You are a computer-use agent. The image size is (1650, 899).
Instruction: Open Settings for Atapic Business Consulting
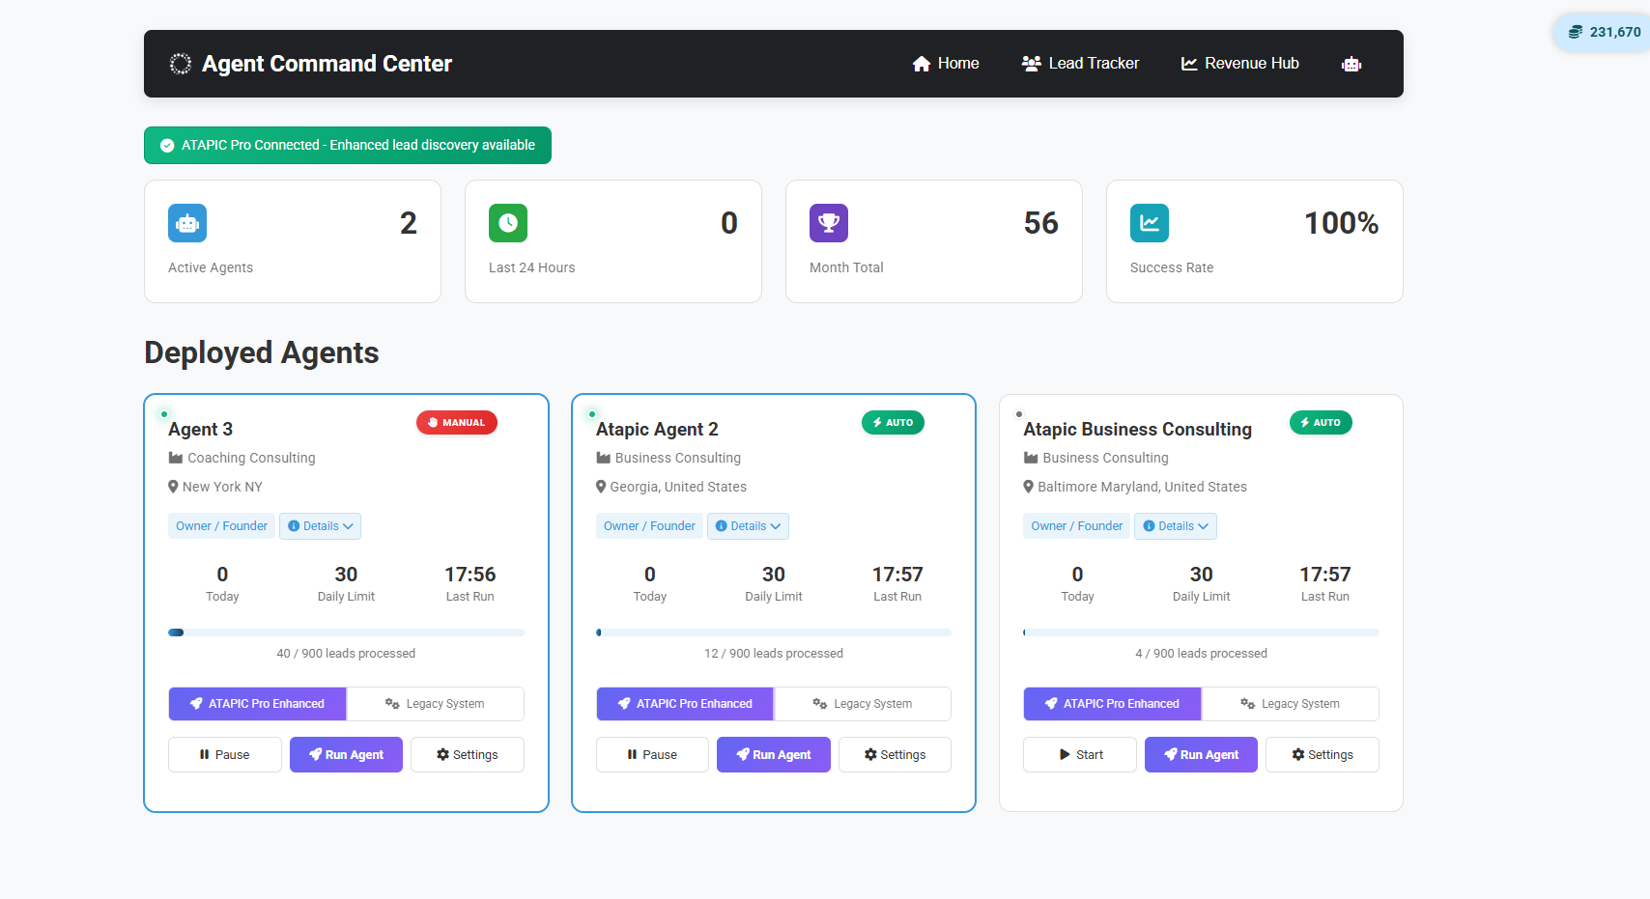(x=1322, y=755)
